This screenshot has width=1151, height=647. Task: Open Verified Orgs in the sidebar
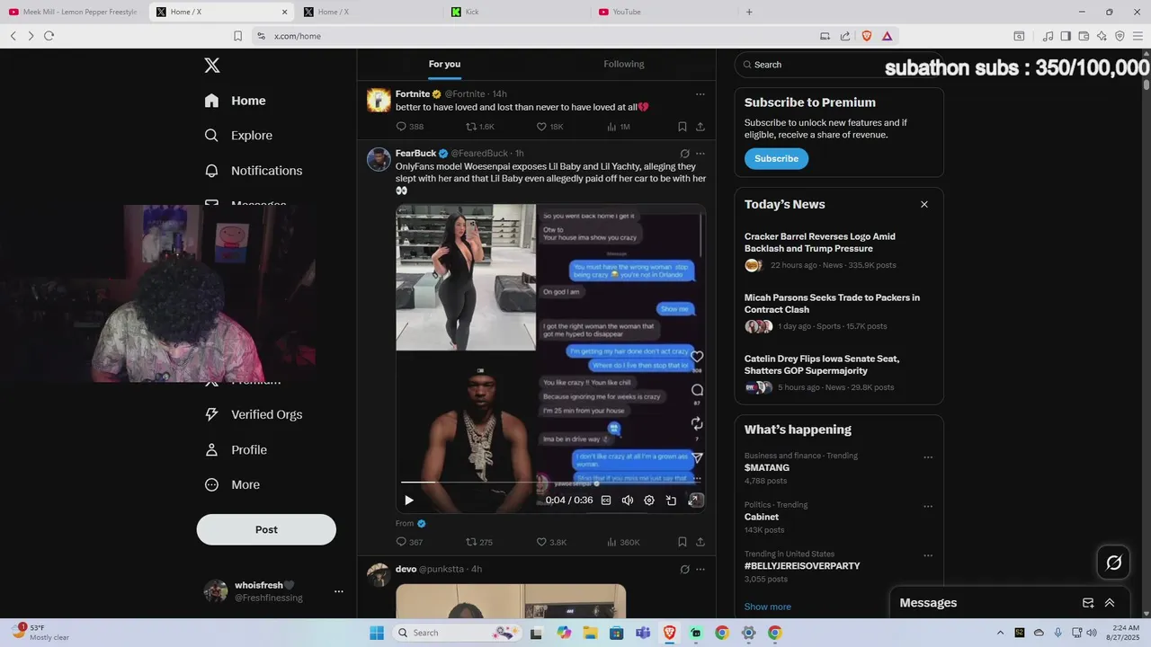pos(253,414)
